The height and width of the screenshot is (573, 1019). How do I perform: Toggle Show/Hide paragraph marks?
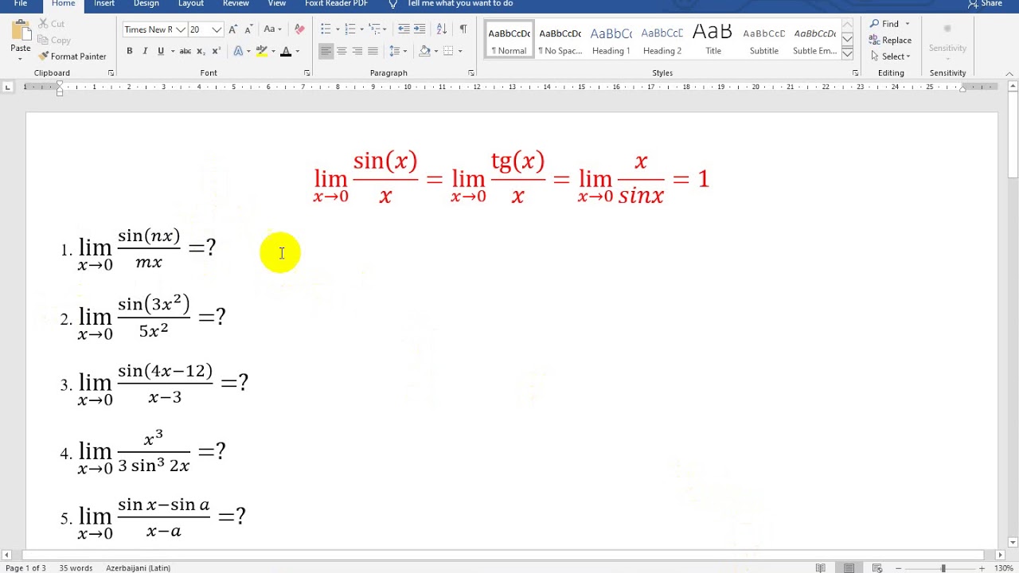[x=463, y=29]
